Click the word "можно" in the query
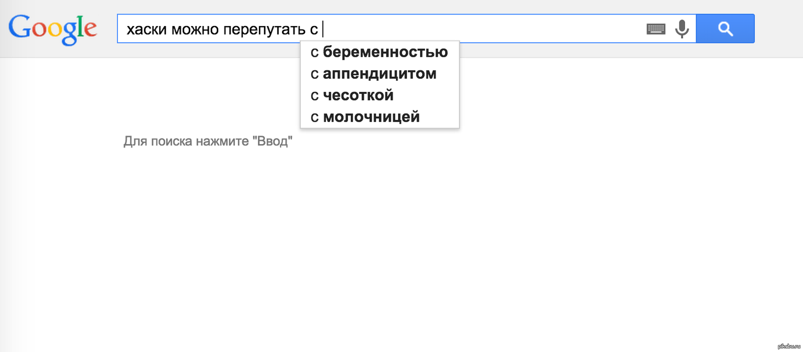The width and height of the screenshot is (803, 352). (195, 30)
